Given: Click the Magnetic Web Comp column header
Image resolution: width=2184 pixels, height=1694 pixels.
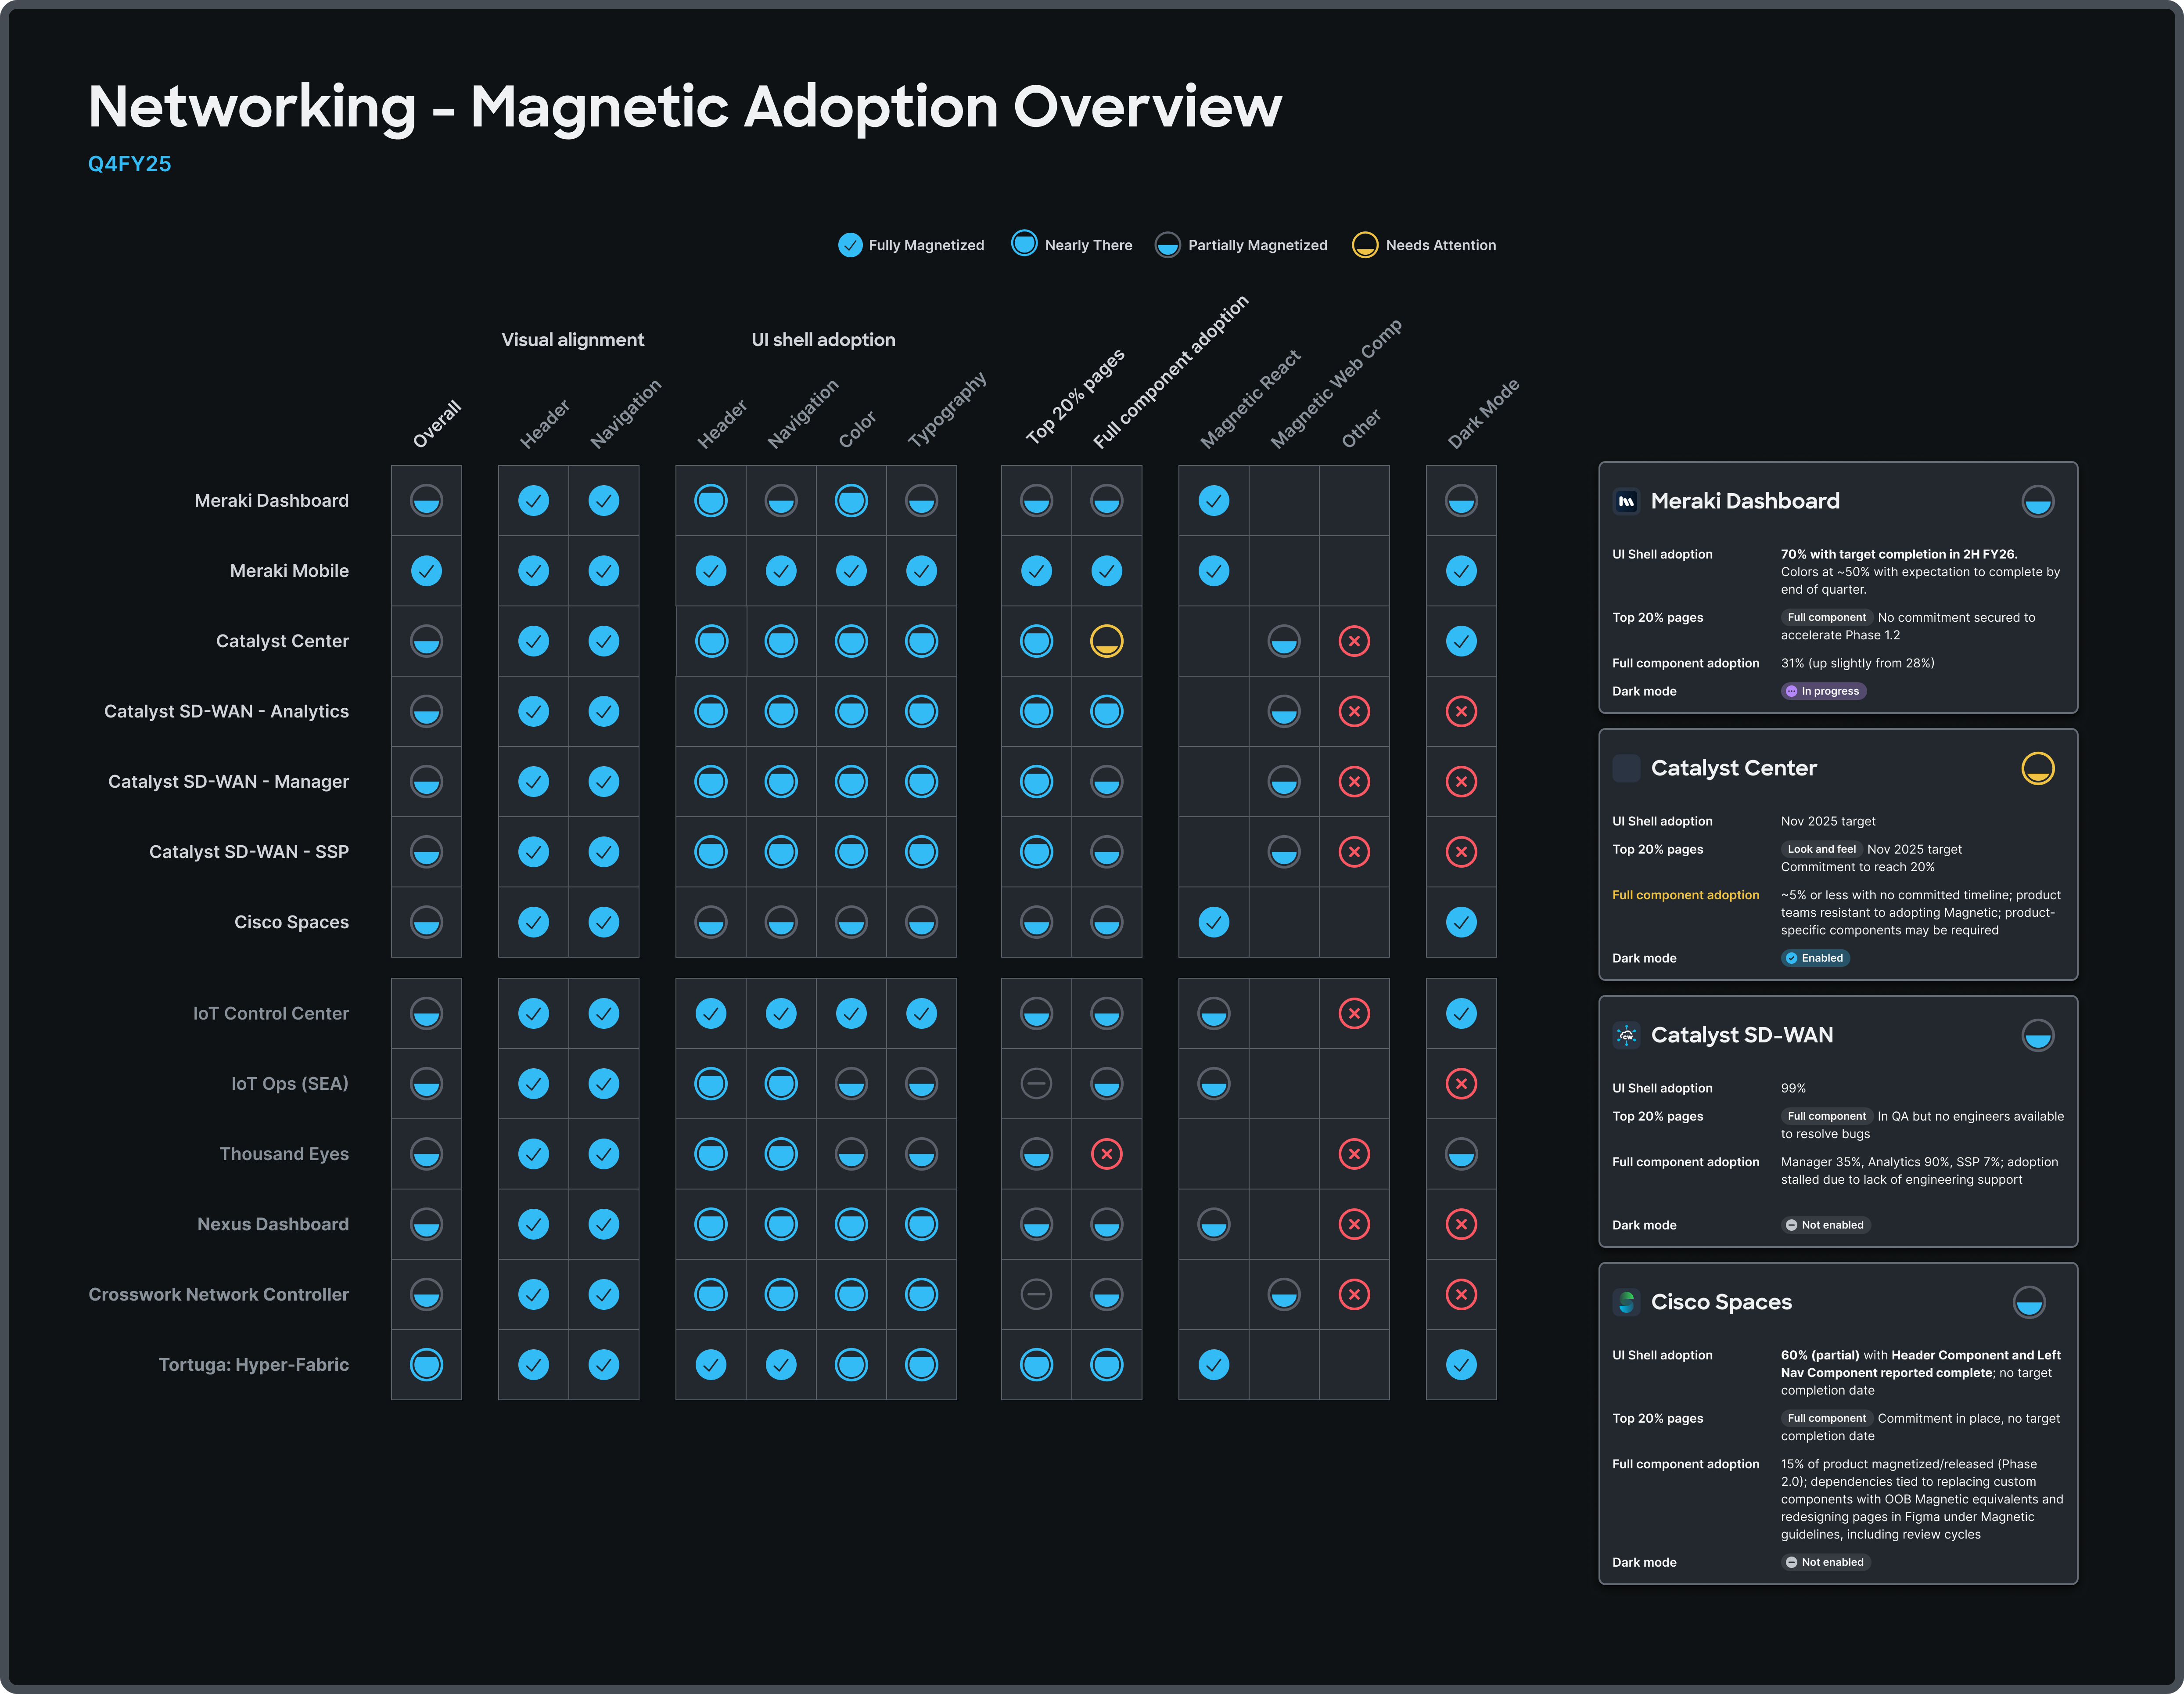Looking at the screenshot, I should point(1336,384).
